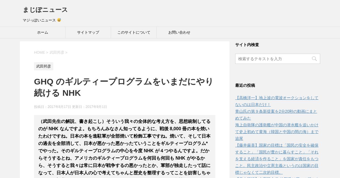Click the マジっぽいニュース tagline text

(39, 20)
